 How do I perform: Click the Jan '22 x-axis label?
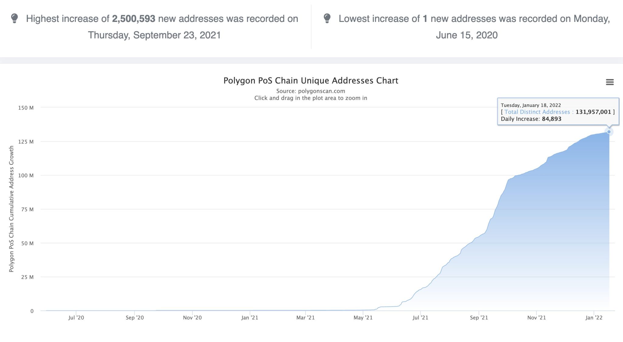coord(594,318)
